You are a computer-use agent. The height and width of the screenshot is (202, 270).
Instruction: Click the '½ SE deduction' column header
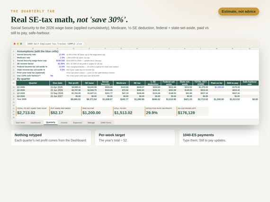click(x=153, y=83)
